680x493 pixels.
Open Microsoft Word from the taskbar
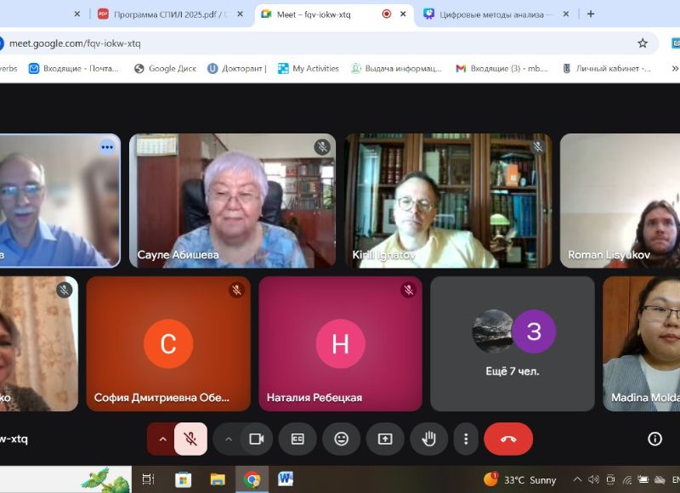point(285,479)
